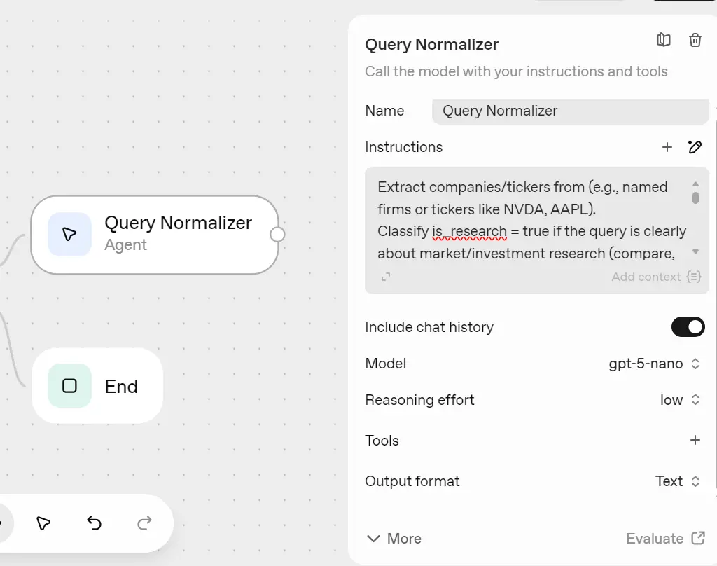Open the Reasoning effort dropdown
717x566 pixels.
676,399
